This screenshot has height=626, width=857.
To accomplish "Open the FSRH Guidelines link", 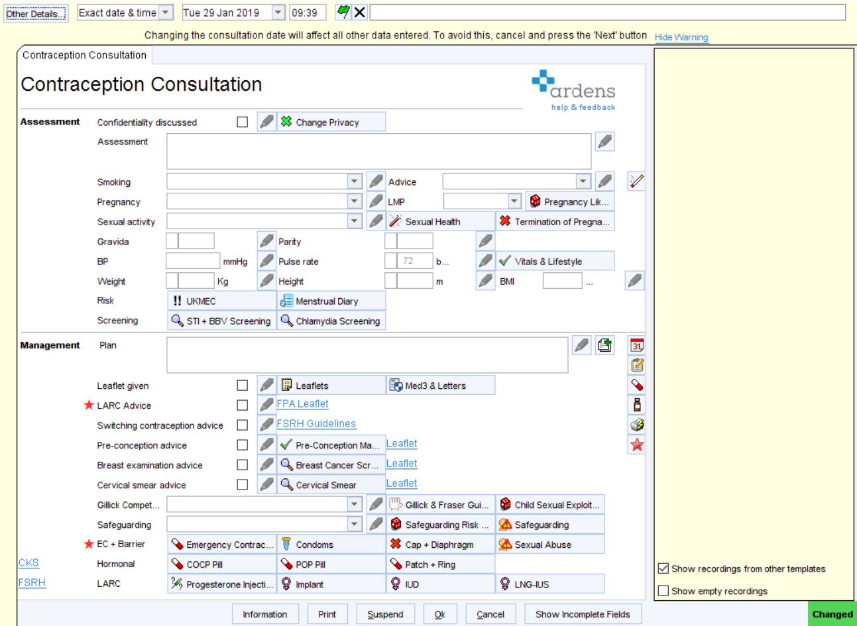I will point(316,424).
